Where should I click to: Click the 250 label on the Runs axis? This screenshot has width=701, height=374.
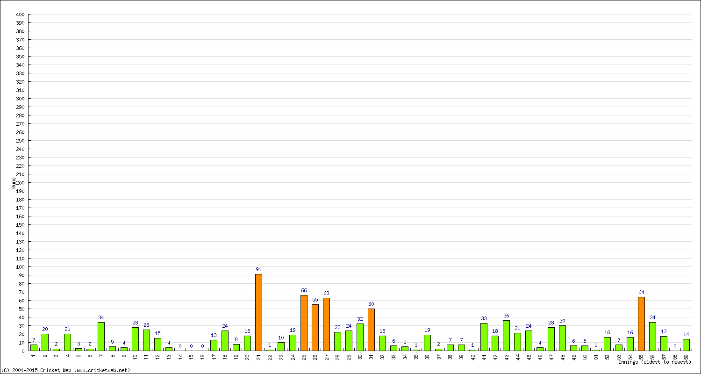[x=20, y=141]
